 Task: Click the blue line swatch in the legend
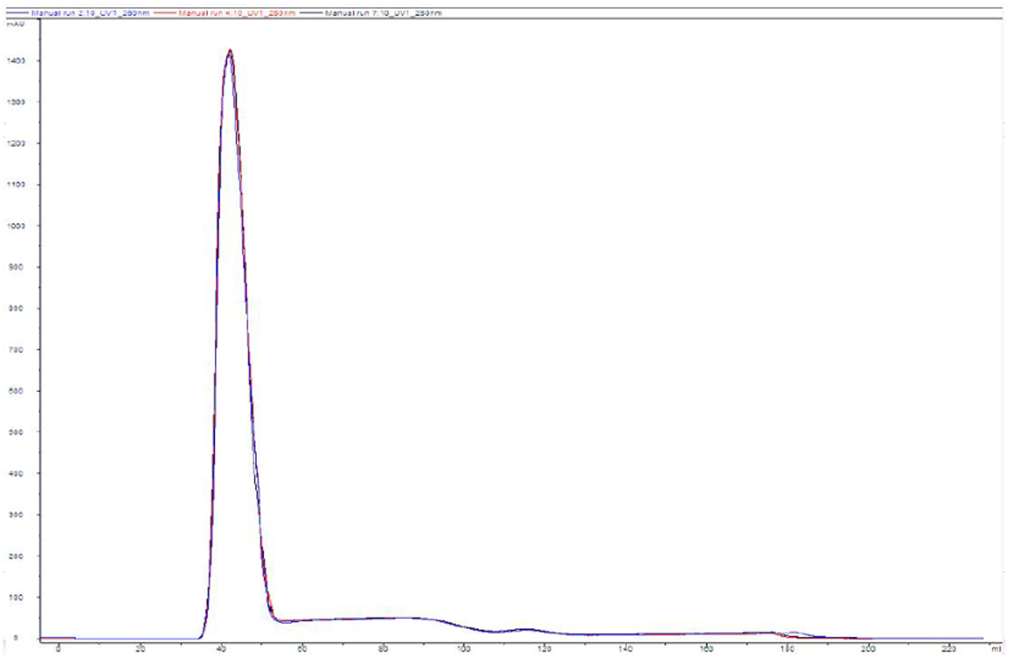[16, 14]
